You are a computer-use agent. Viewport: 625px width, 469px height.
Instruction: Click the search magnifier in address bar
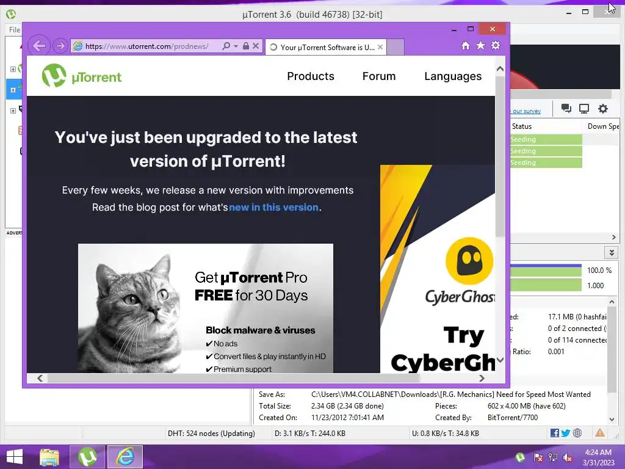[226, 46]
